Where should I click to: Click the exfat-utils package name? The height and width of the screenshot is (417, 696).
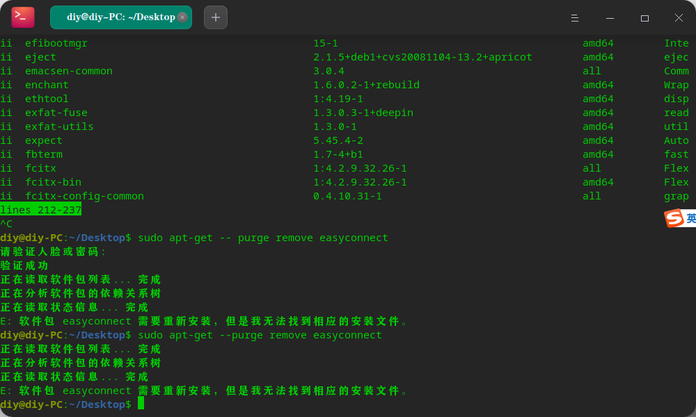click(59, 126)
